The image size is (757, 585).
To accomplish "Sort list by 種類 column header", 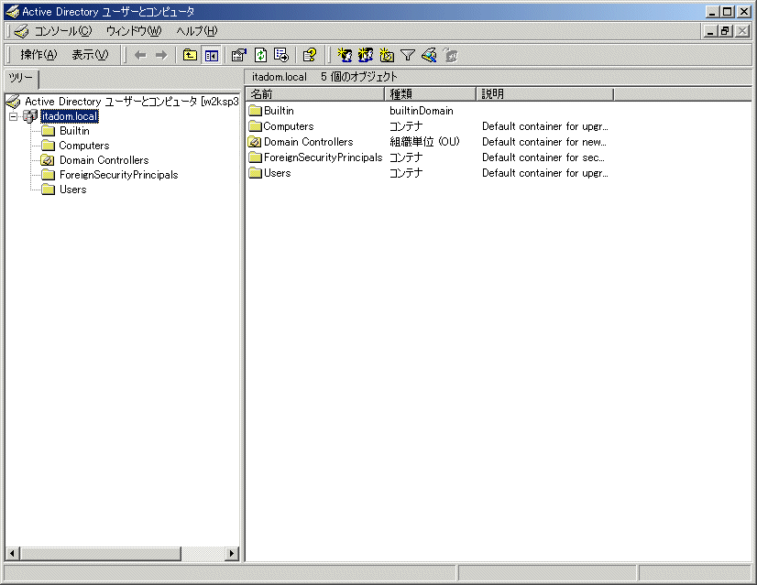I will [x=430, y=94].
